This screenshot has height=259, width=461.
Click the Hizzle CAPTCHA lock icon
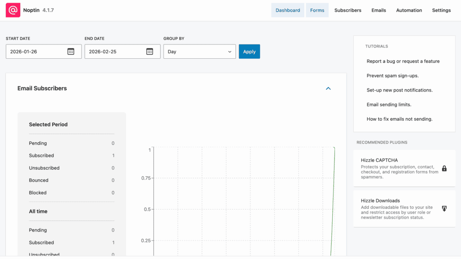(444, 168)
